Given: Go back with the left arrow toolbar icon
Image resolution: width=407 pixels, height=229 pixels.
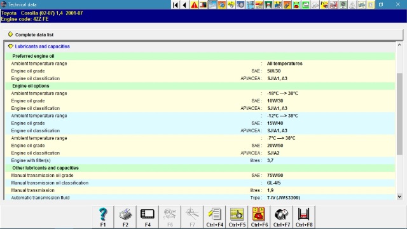Looking at the screenshot, I should tap(184, 4).
